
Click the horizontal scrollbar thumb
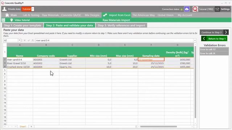[x=158, y=126]
